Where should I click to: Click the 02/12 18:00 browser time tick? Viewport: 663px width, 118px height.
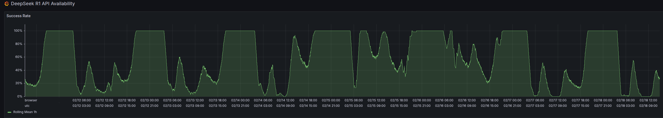pyautogui.click(x=127, y=100)
